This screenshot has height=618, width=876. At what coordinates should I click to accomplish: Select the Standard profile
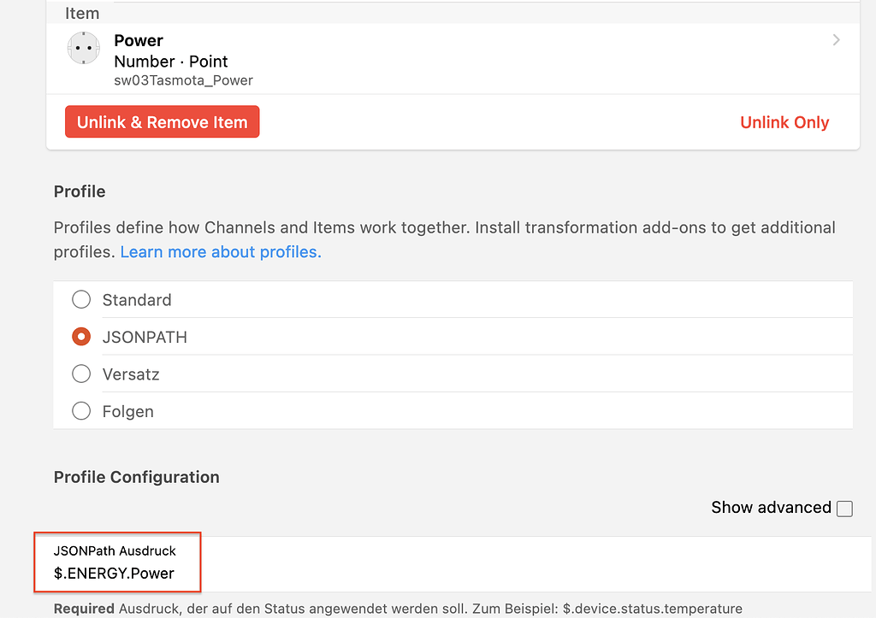[81, 299]
